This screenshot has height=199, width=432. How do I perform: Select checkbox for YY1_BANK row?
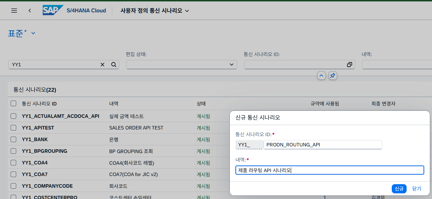pos(13,139)
